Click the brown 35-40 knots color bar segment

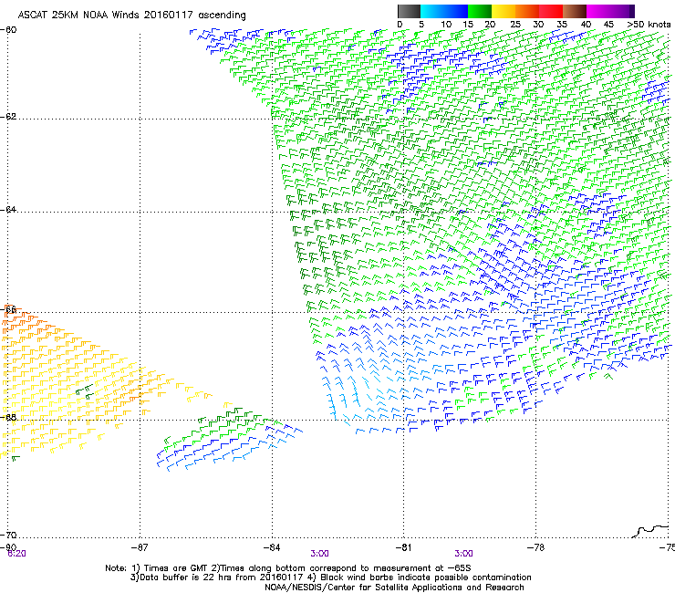point(575,11)
